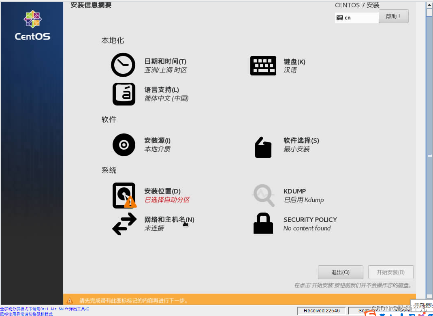This screenshot has width=433, height=316.
Task: Click the 亚洲/上海 时区 text
Action: (x=166, y=70)
